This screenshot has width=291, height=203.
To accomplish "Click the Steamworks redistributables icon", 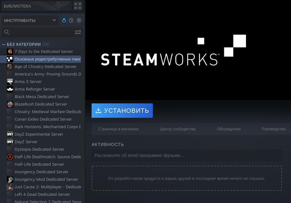I will pyautogui.click(x=10, y=59).
